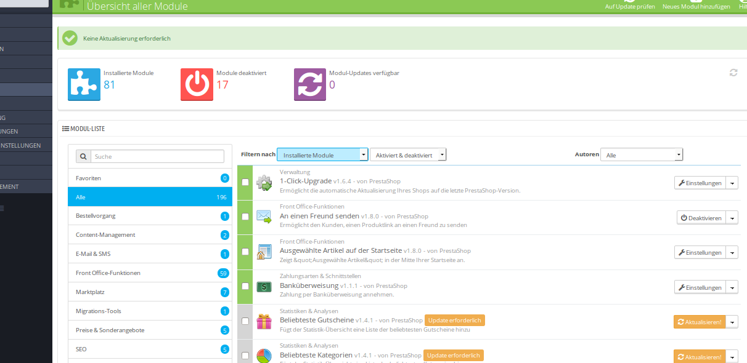Expand arrow beside Beliebteste Gutscheine Aktualisieren
747x363 pixels.
tap(732, 322)
